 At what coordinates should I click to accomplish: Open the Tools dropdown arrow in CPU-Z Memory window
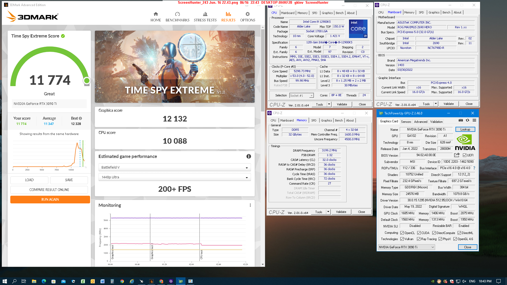click(x=328, y=212)
